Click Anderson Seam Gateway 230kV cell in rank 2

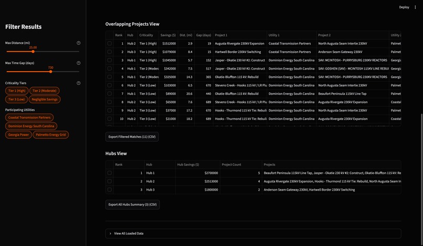[353, 52]
